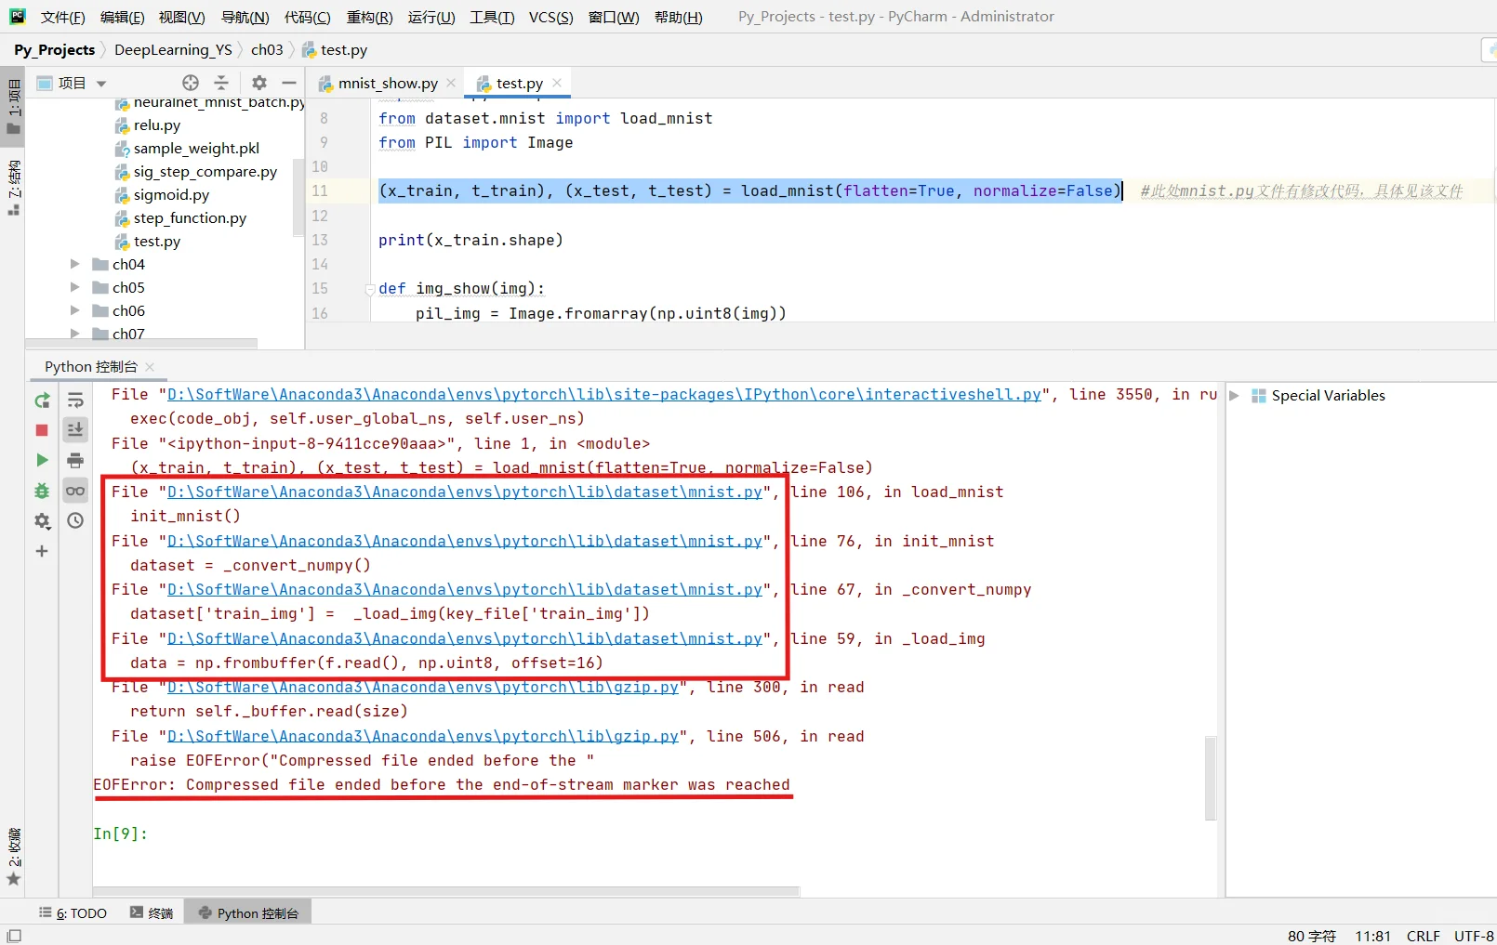Open mnist.py link for line 59

[x=465, y=639]
